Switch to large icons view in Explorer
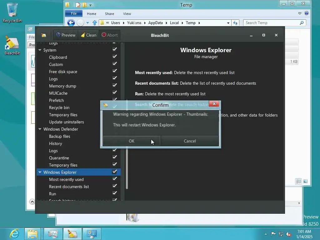 click(x=305, y=181)
